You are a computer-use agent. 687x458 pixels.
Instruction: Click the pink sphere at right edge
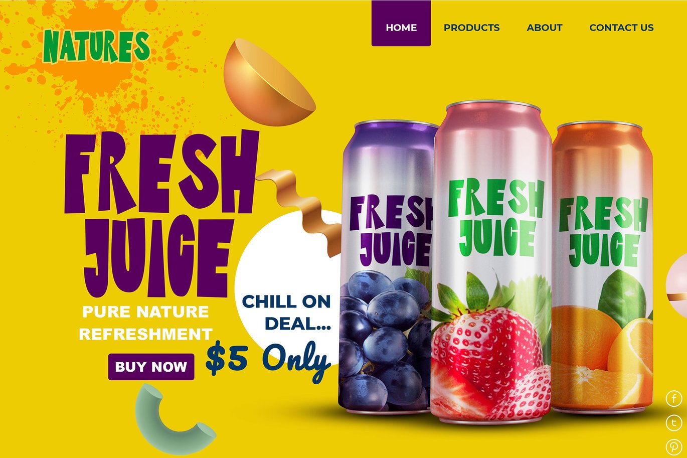coord(677,280)
